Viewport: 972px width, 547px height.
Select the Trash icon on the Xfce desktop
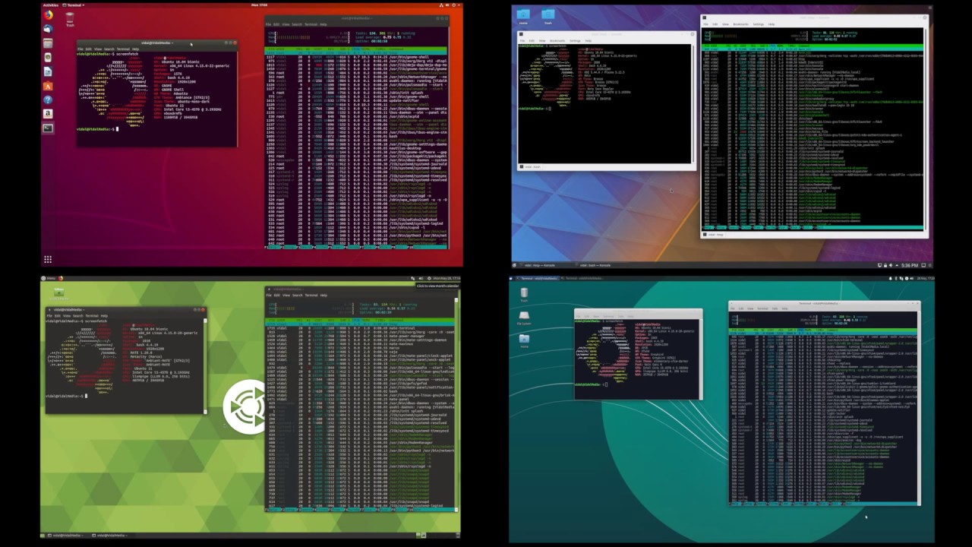coord(524,294)
